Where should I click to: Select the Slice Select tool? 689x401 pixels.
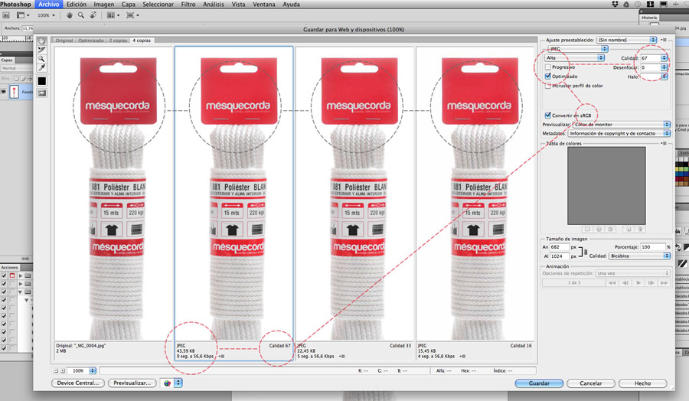pos(42,50)
